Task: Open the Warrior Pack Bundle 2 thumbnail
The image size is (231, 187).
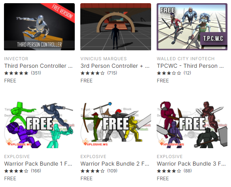Action: point(116,125)
